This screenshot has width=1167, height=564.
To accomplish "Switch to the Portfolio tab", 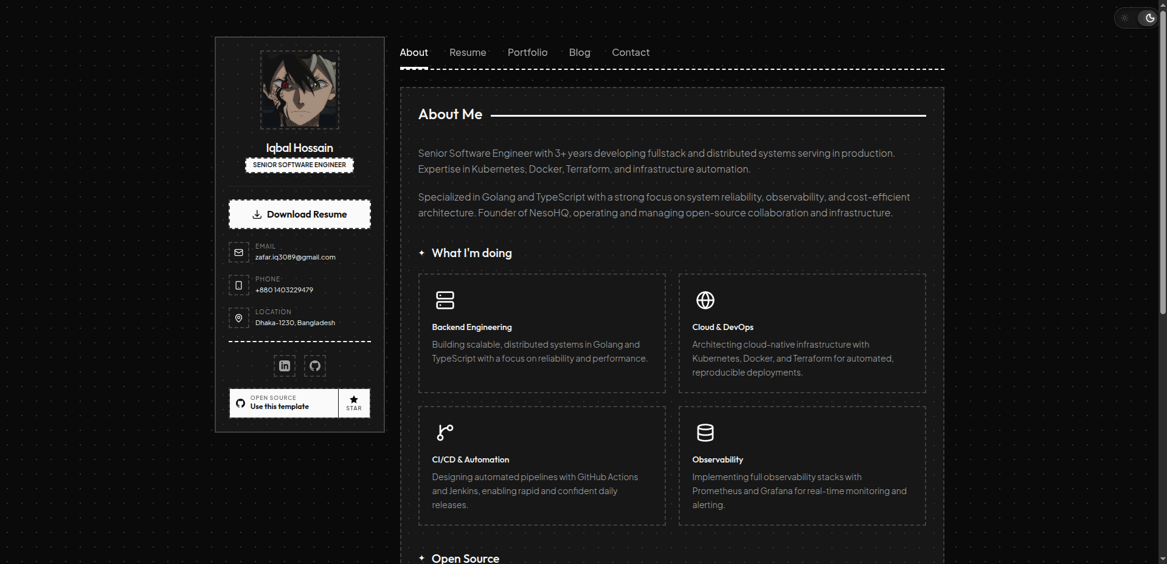I will (527, 53).
